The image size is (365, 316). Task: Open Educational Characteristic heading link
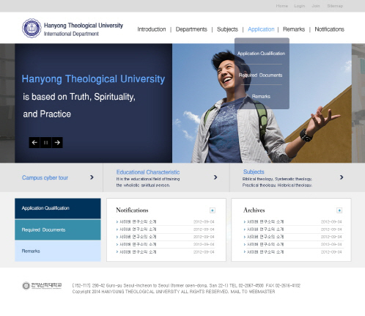tap(148, 172)
